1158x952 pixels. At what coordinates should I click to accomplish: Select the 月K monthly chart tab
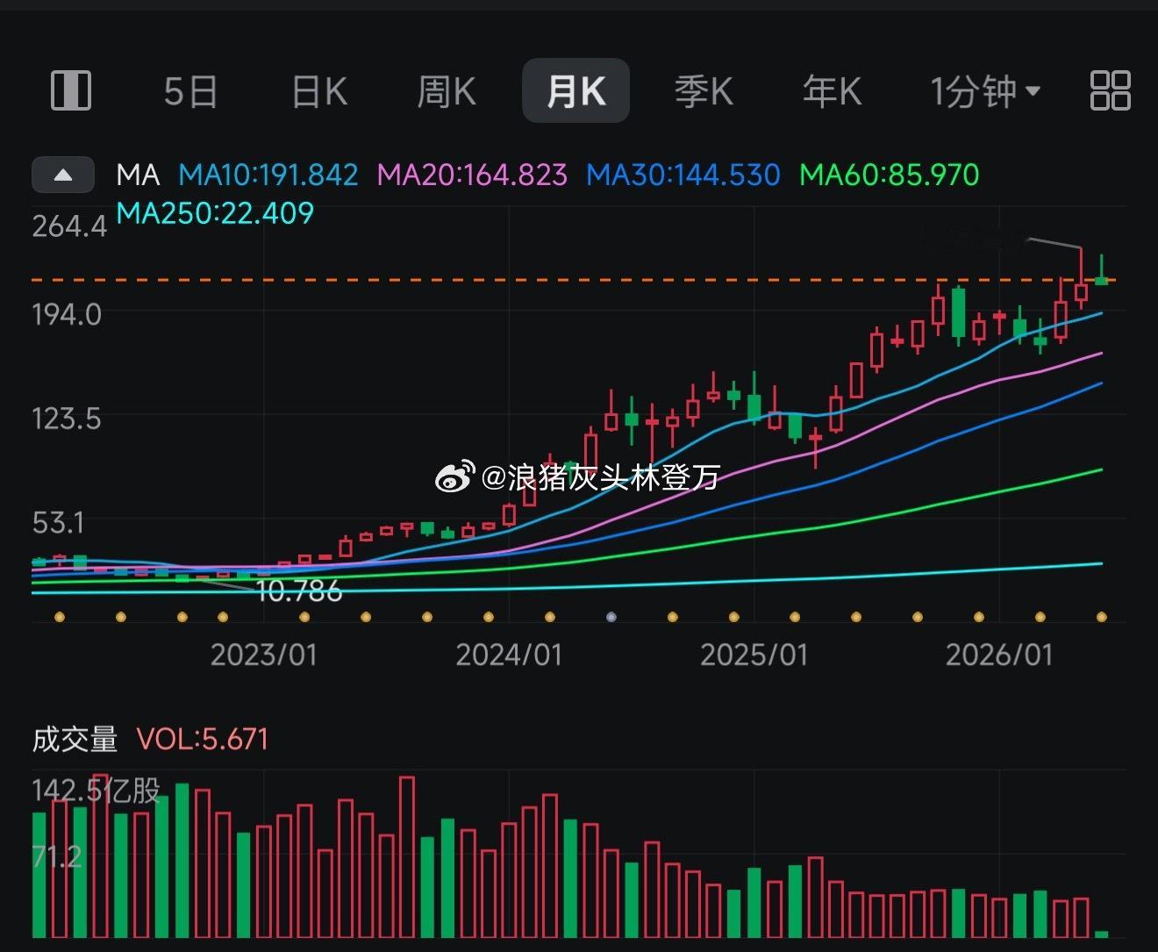[575, 90]
